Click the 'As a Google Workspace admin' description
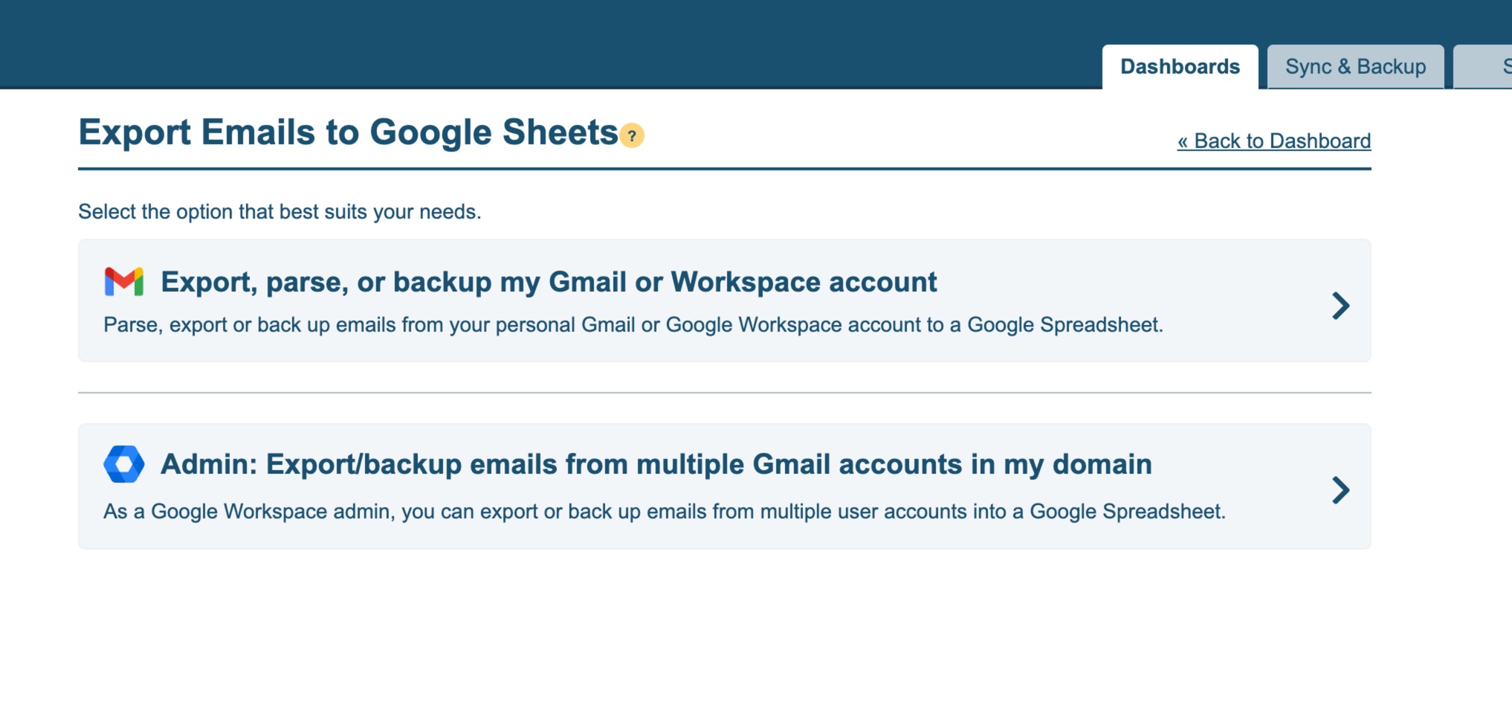Viewport: 1512px width, 720px height. point(665,512)
